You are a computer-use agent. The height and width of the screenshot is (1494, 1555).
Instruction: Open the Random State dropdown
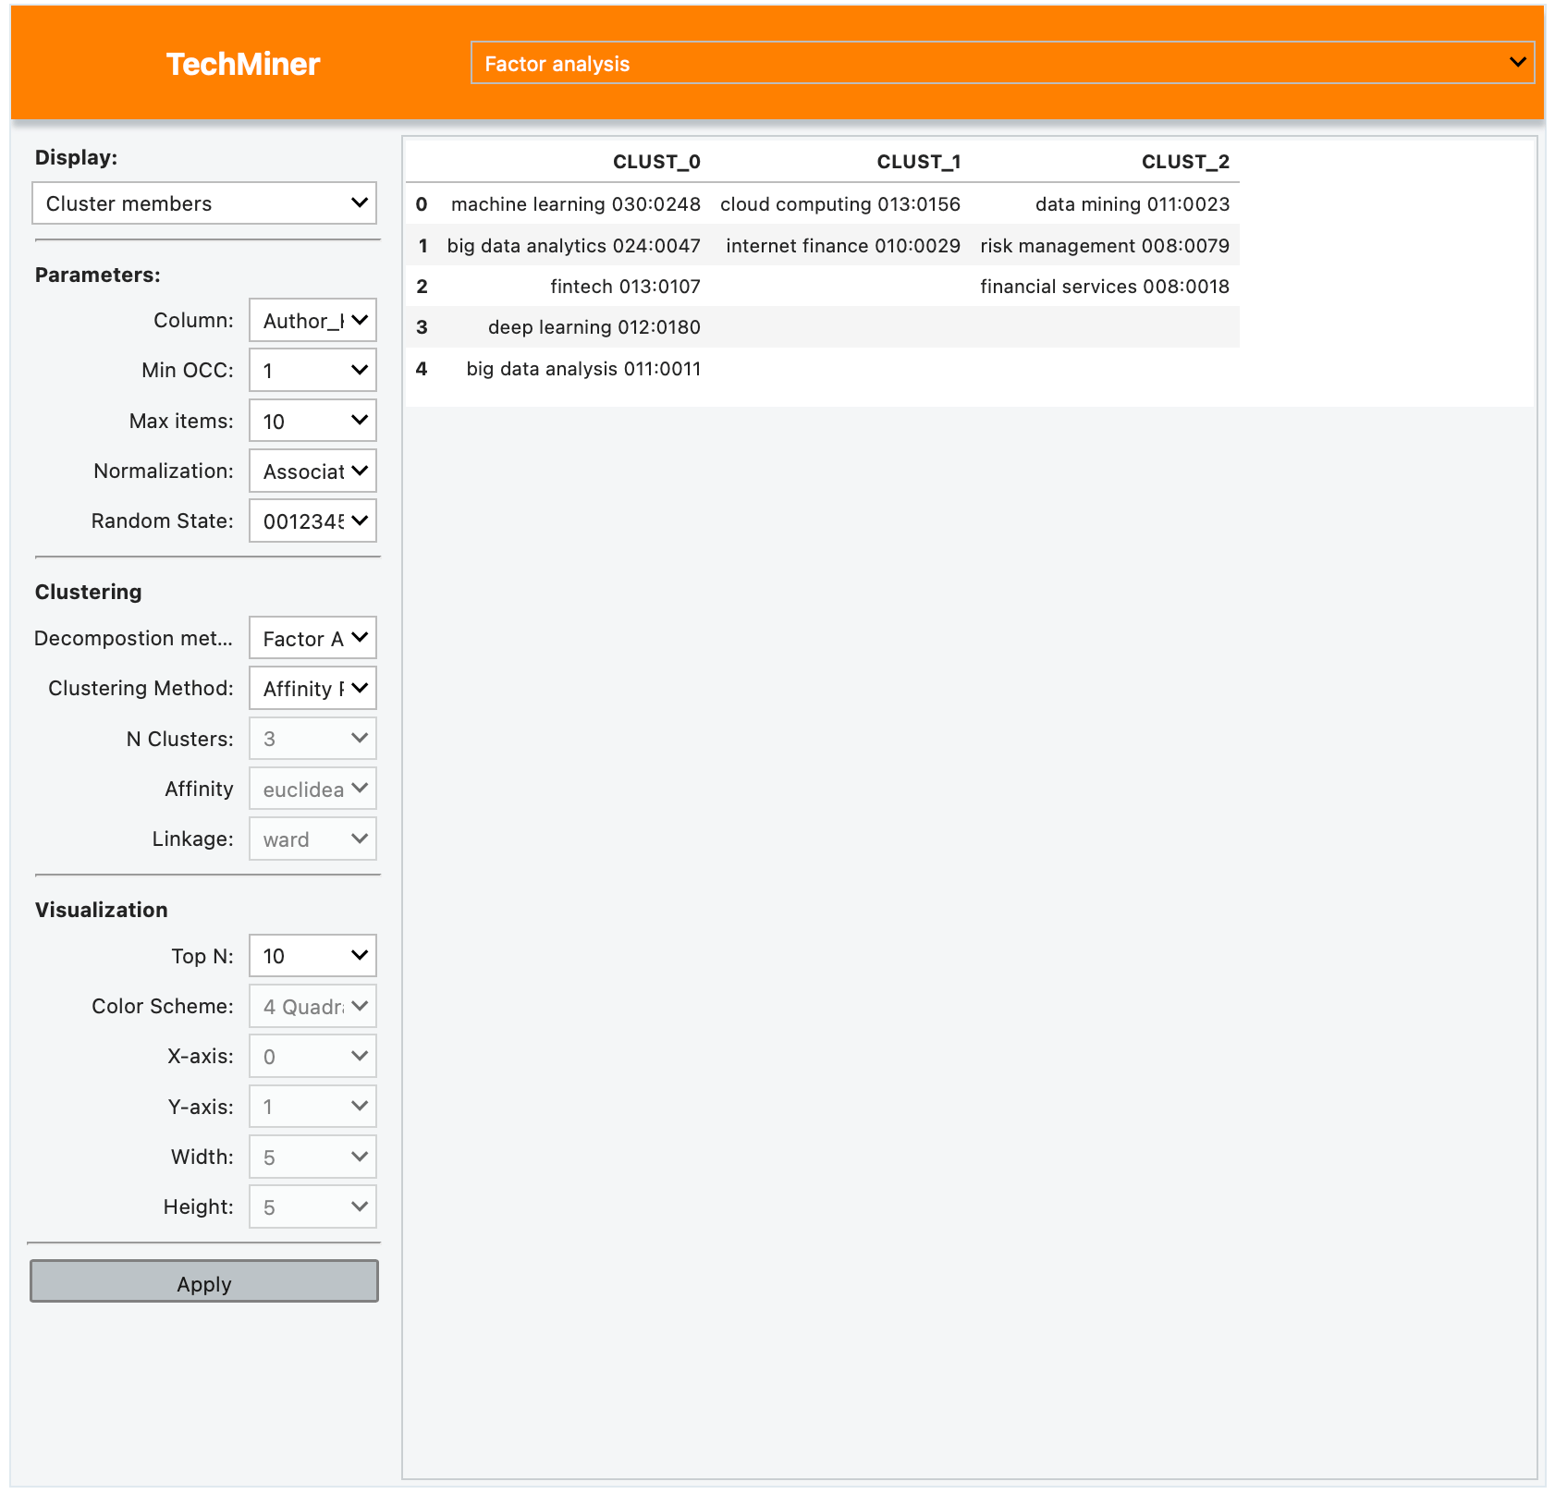[x=312, y=520]
